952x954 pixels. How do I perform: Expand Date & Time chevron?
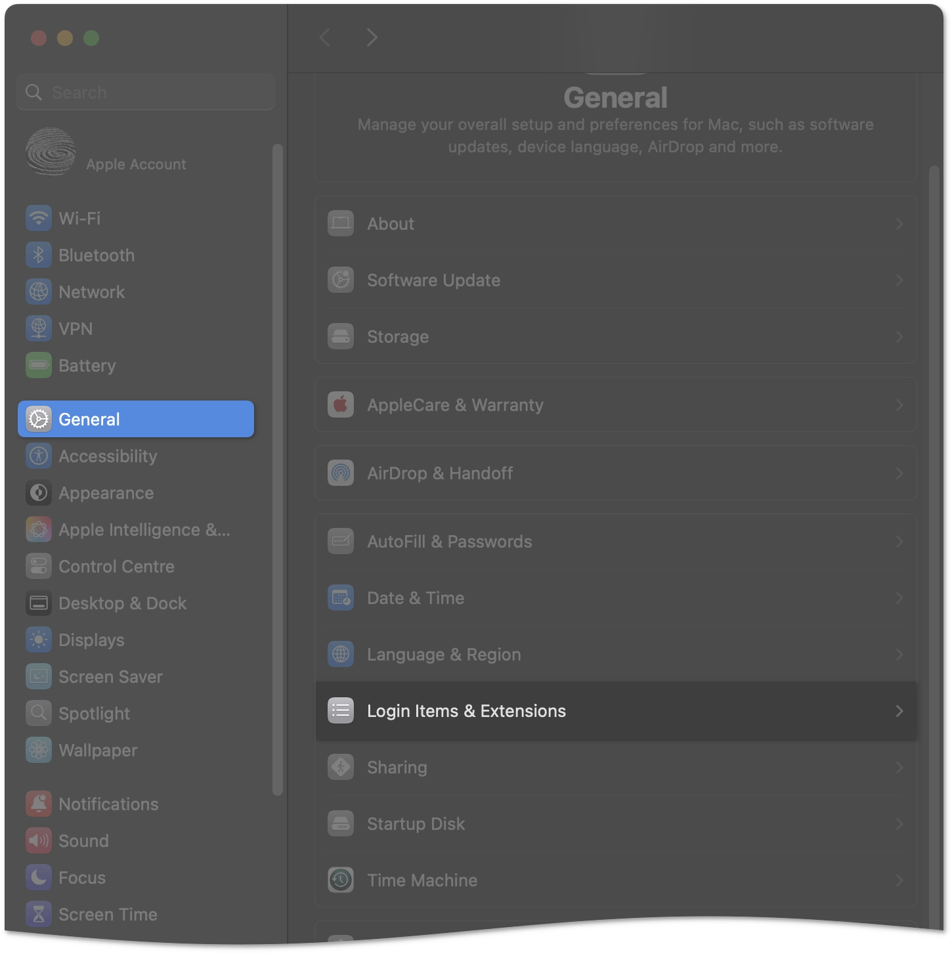pyautogui.click(x=899, y=598)
